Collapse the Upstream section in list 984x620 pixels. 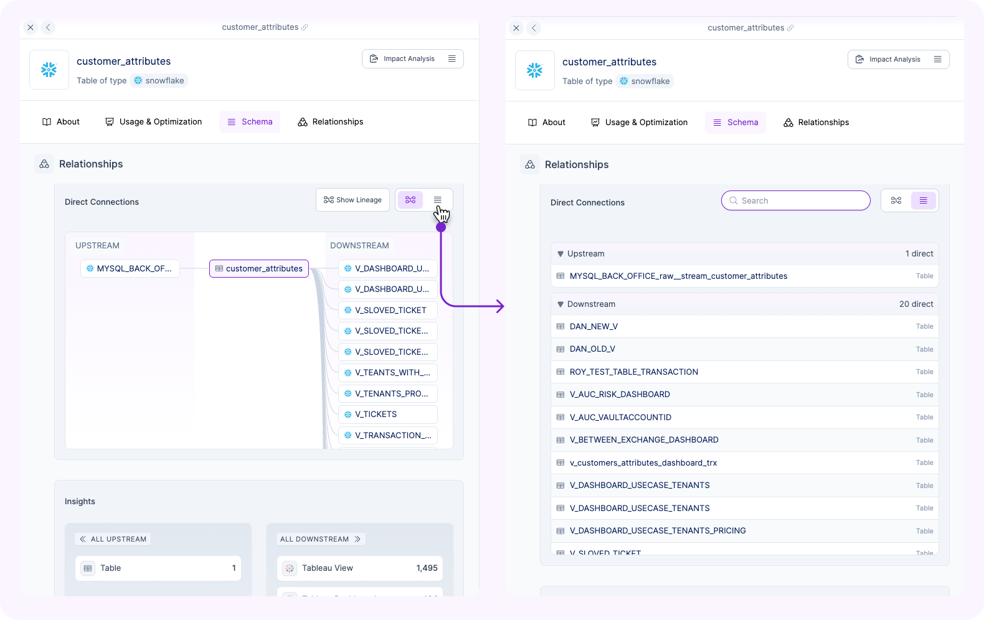[x=561, y=254]
